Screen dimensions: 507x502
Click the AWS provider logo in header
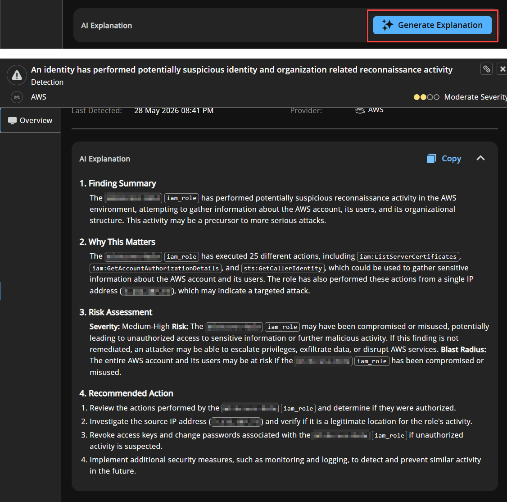(x=17, y=97)
